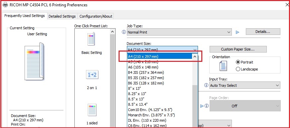Choose B5 JIS (182 x 257 mm)
The height and width of the screenshot is (128, 290).
coord(160,78)
